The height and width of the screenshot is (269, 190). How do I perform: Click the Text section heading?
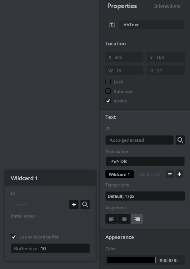coord(110,117)
